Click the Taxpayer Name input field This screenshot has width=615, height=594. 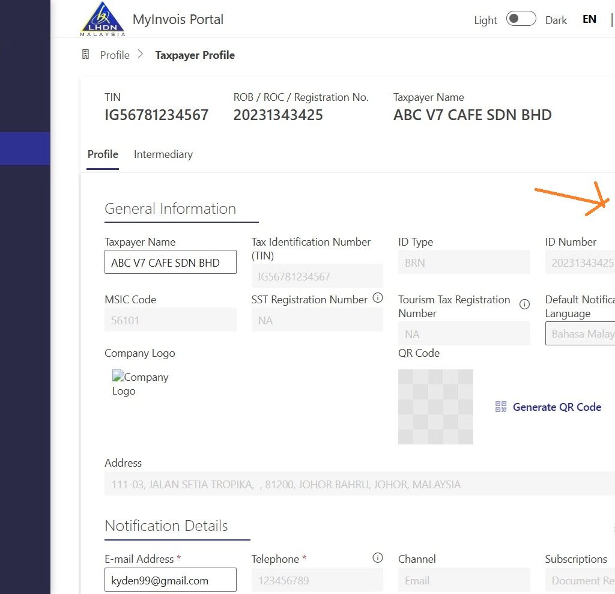[x=170, y=262]
